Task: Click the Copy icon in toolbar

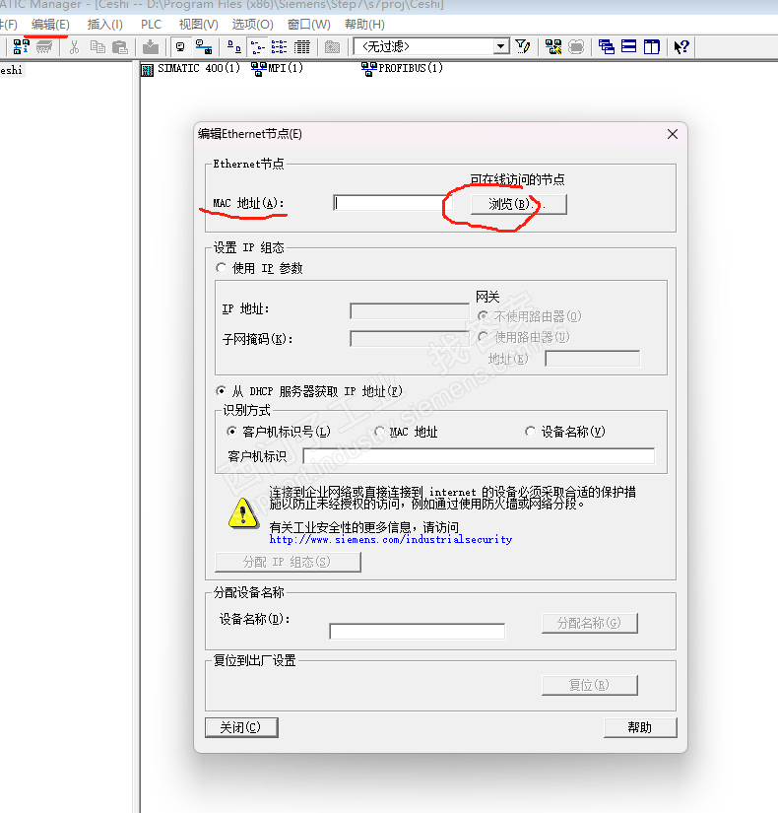Action: (x=97, y=47)
